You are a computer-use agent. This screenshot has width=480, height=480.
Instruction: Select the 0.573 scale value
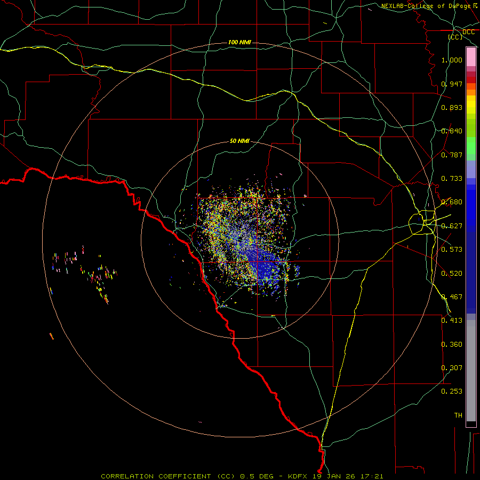coord(452,250)
